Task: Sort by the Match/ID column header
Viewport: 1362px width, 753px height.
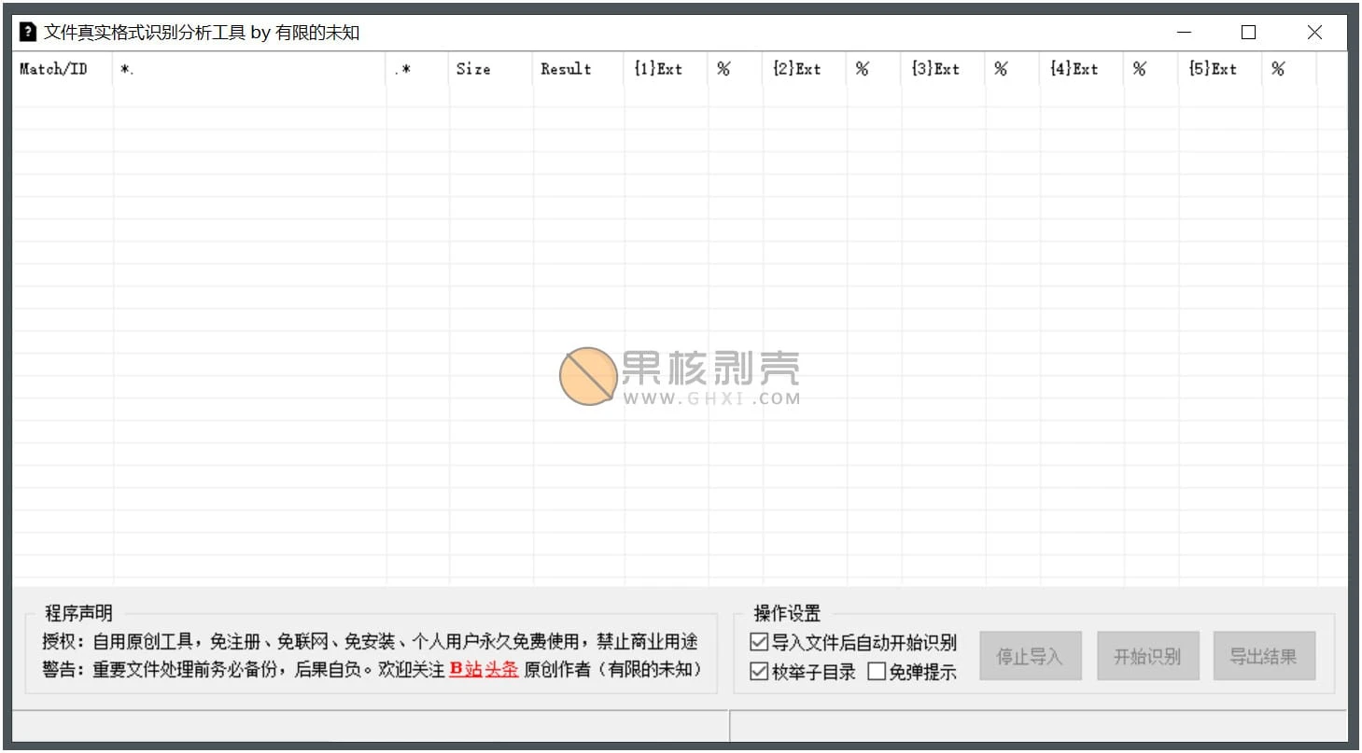Action: coord(63,69)
